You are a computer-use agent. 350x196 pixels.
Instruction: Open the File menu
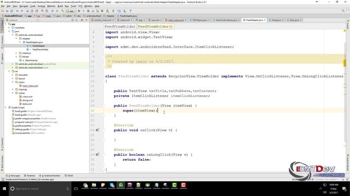(x=3, y=6)
